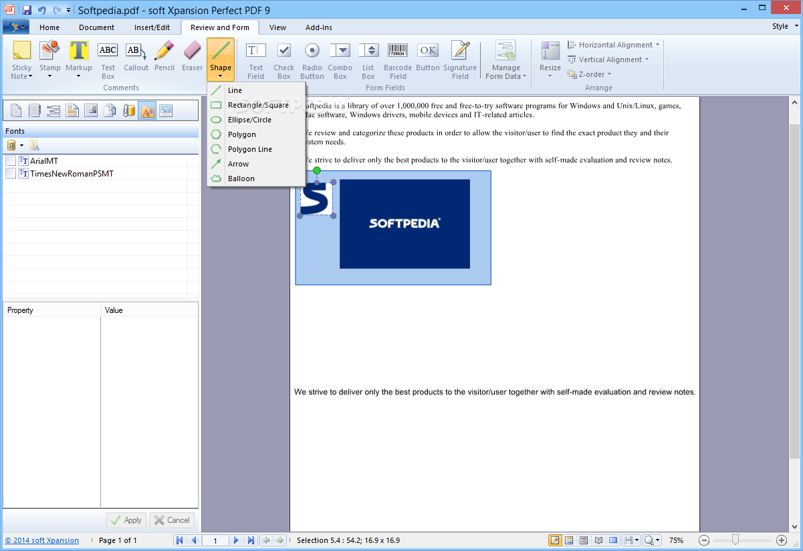
Task: Click the Softpedia logo image in document
Action: tap(405, 224)
